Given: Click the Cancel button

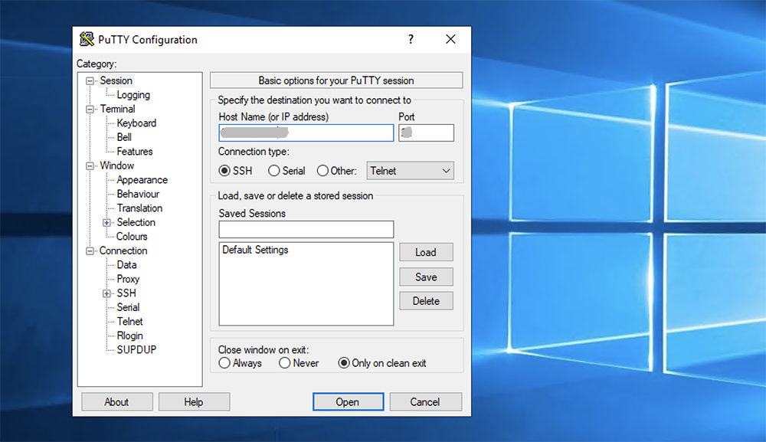Looking at the screenshot, I should point(425,402).
